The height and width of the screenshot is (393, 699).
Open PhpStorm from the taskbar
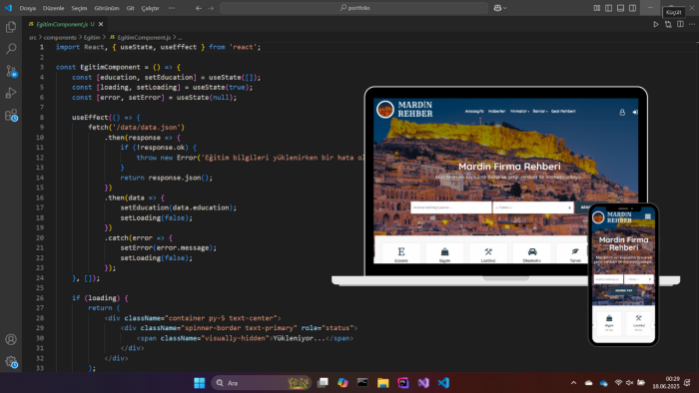point(403,383)
